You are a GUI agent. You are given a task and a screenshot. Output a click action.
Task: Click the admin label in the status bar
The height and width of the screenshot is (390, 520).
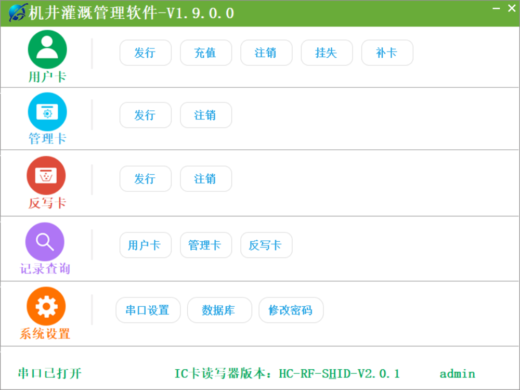[x=457, y=373]
